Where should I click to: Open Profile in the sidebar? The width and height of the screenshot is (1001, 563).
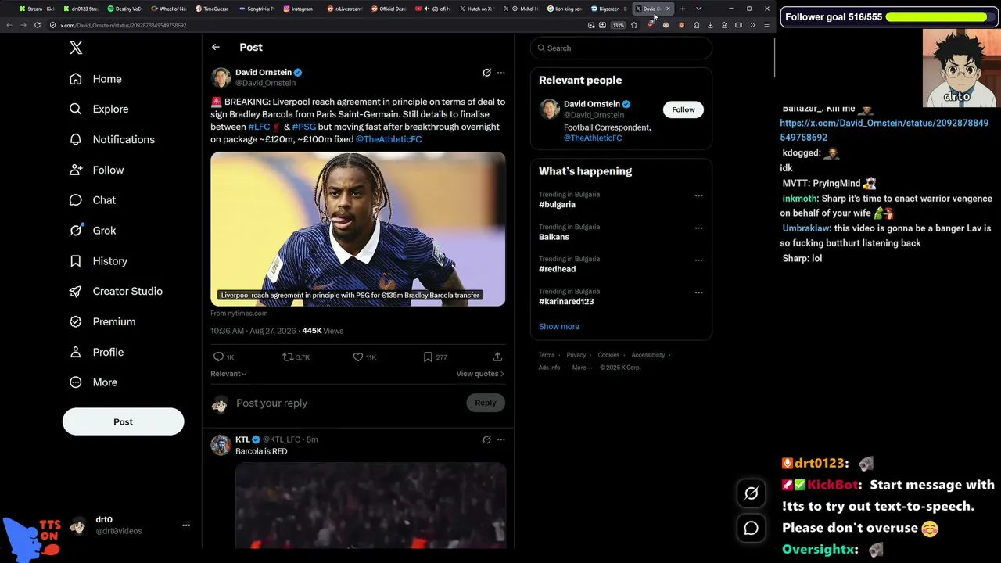[96, 352]
